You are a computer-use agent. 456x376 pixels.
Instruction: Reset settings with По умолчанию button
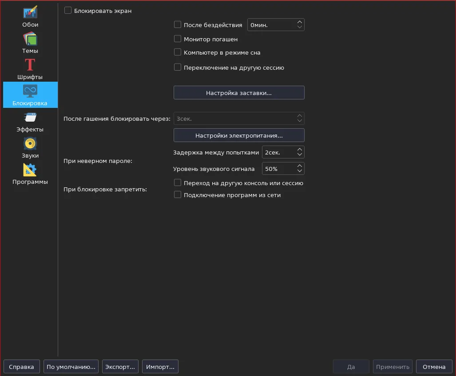tap(71, 367)
